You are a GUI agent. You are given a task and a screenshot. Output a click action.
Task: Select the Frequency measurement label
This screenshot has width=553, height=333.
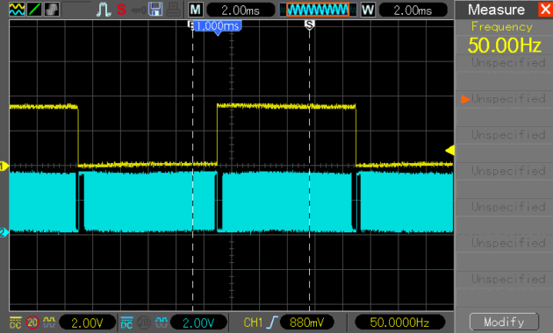pyautogui.click(x=502, y=27)
